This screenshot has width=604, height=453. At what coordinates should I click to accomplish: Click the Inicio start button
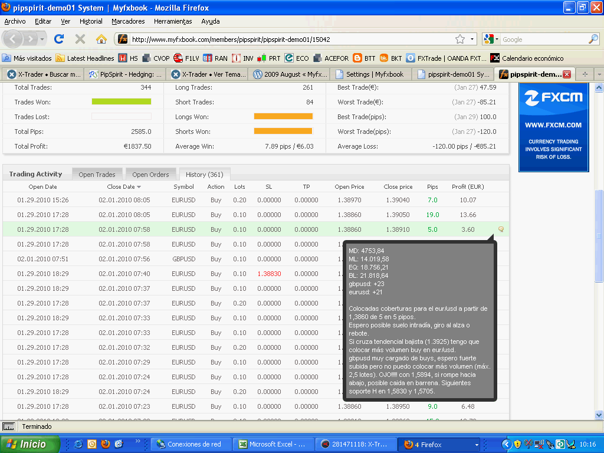click(x=29, y=444)
